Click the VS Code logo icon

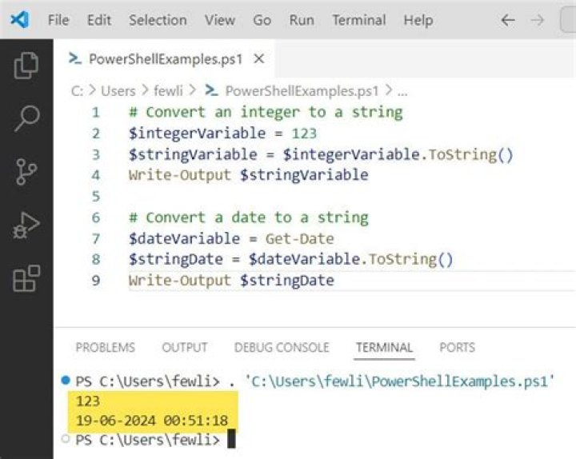coord(19,20)
